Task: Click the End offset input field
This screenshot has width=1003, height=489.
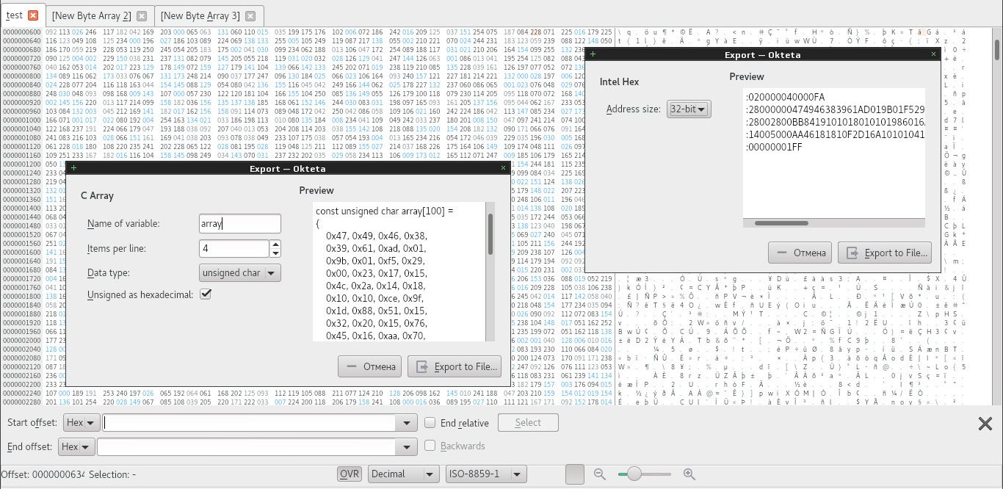Action: point(247,446)
